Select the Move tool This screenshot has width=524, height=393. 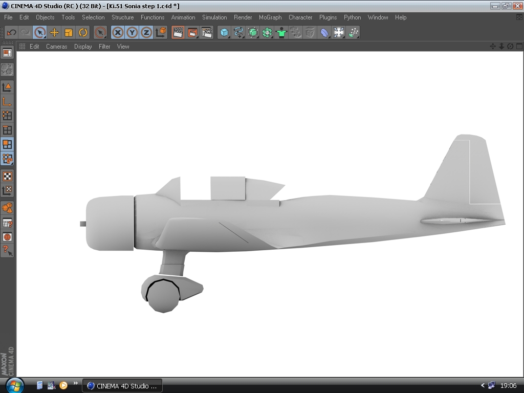54,33
